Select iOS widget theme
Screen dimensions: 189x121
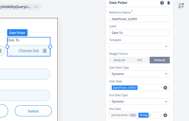139,60
